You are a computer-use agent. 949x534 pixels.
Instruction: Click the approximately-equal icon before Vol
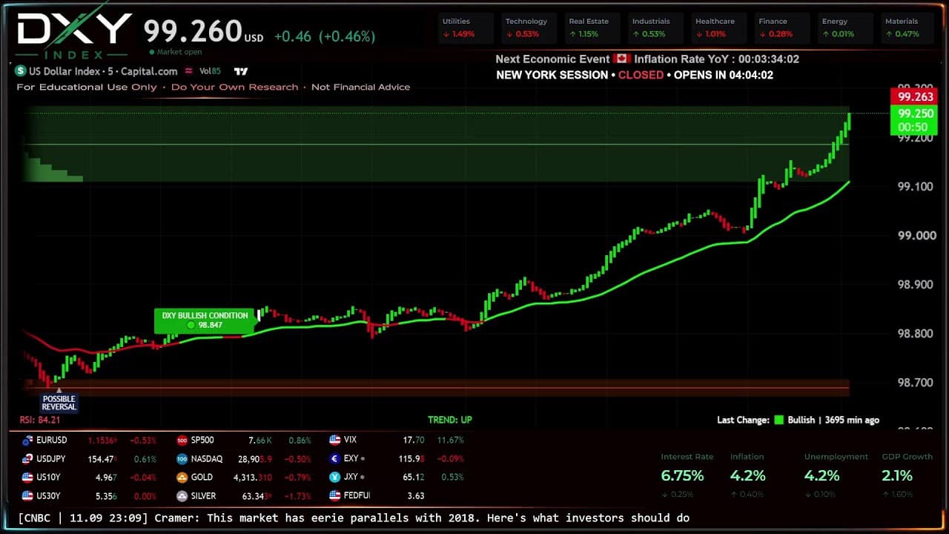[188, 71]
